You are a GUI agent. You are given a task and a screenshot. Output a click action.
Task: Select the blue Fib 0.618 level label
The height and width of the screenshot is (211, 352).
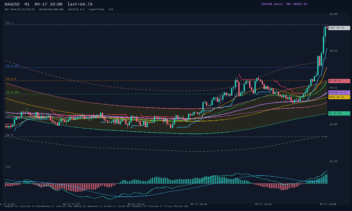click(12, 66)
